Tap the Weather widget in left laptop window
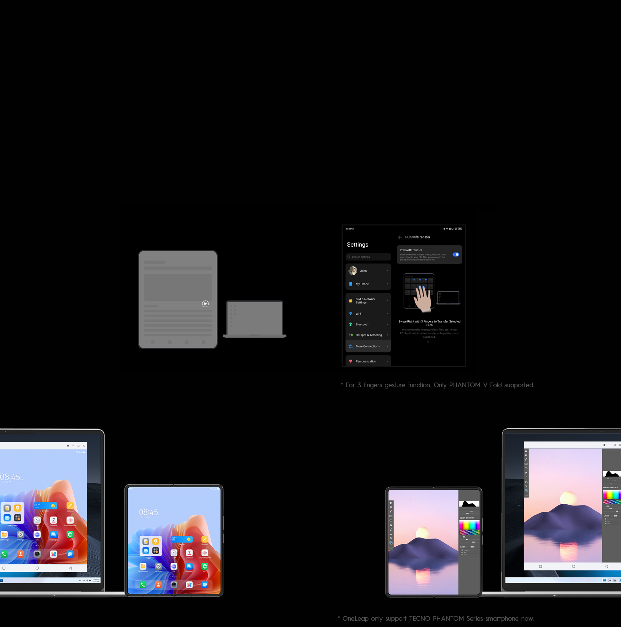The height and width of the screenshot is (627, 621). pos(45,506)
